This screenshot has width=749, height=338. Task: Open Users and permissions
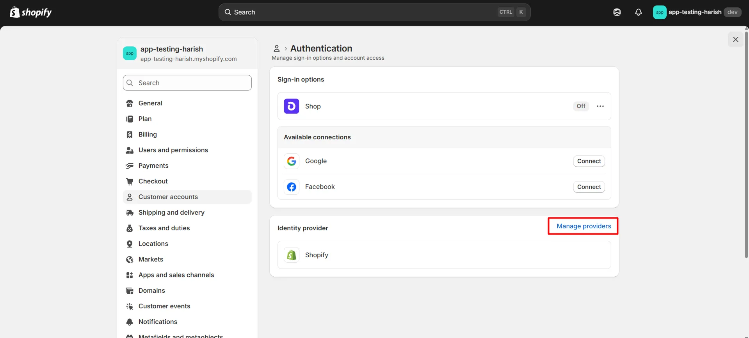[x=187, y=150]
